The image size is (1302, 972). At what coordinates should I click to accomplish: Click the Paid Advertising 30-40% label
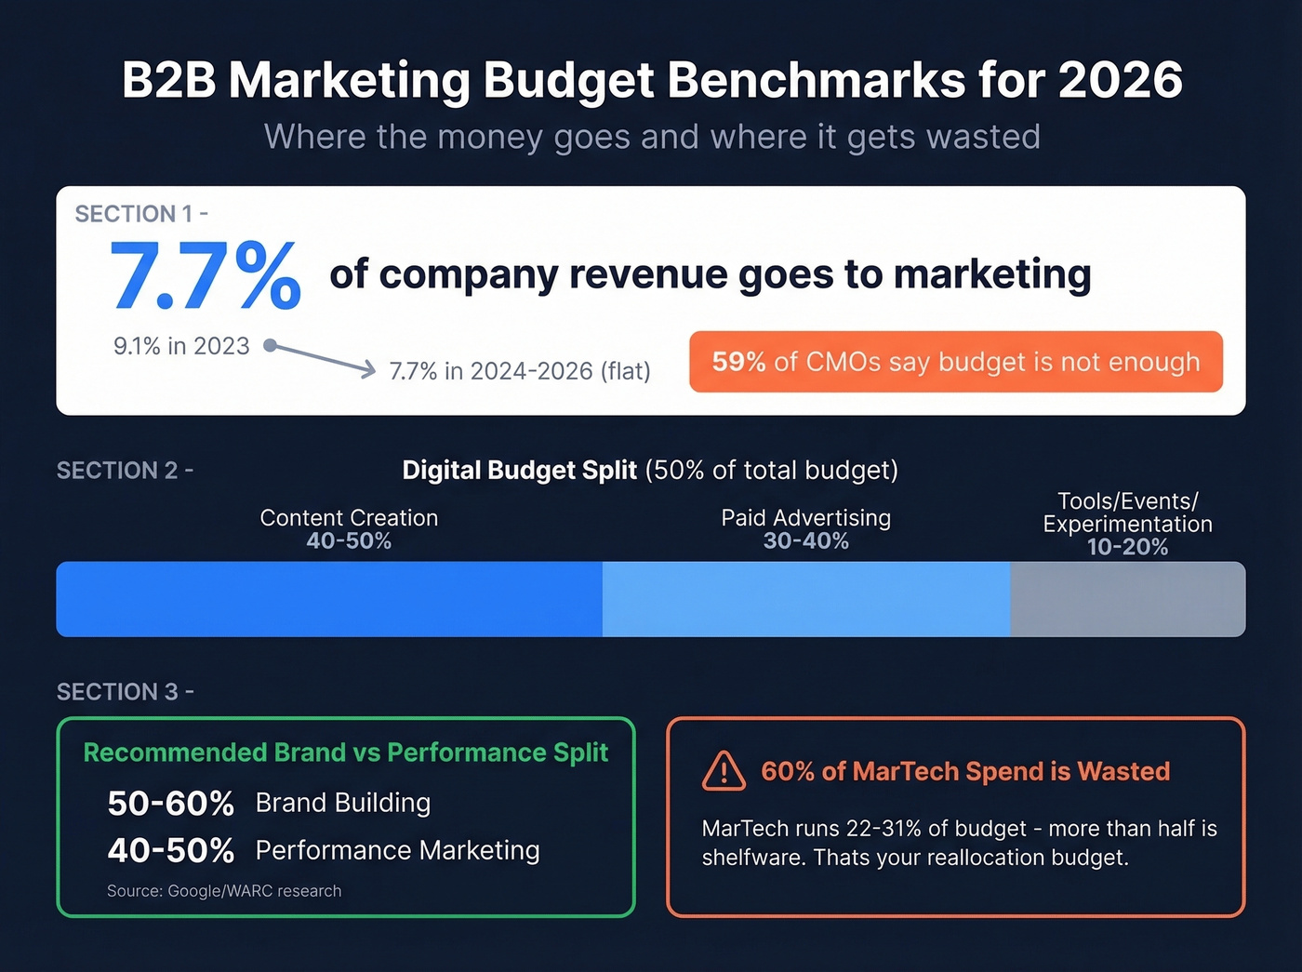pos(805,528)
